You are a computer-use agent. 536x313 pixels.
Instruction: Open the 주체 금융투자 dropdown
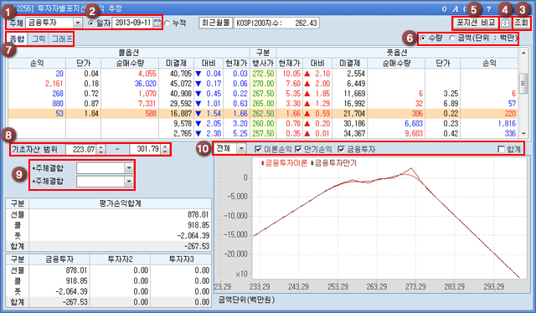(x=78, y=23)
